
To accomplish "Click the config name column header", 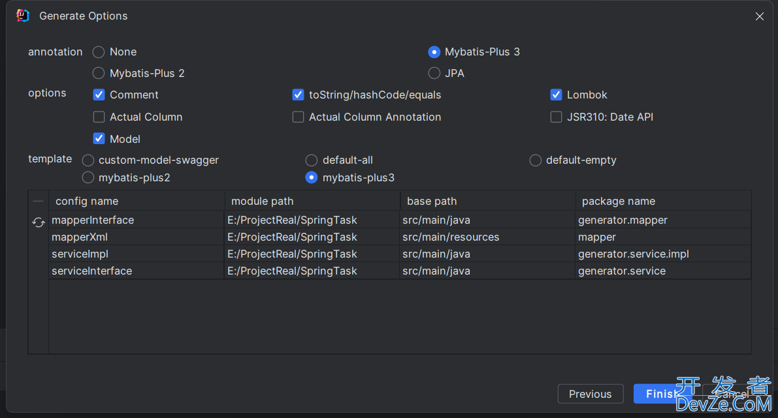I will pyautogui.click(x=137, y=201).
